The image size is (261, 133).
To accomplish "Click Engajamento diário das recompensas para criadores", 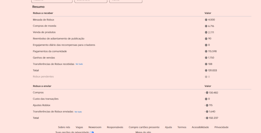I will (64, 45).
